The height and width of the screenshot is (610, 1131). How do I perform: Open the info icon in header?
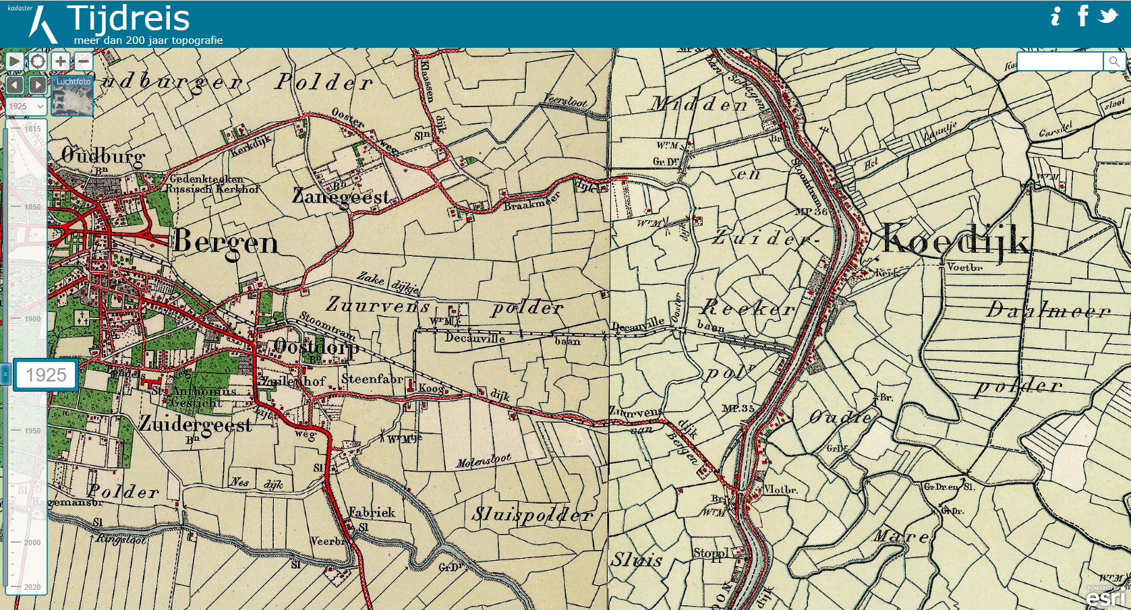1055,16
